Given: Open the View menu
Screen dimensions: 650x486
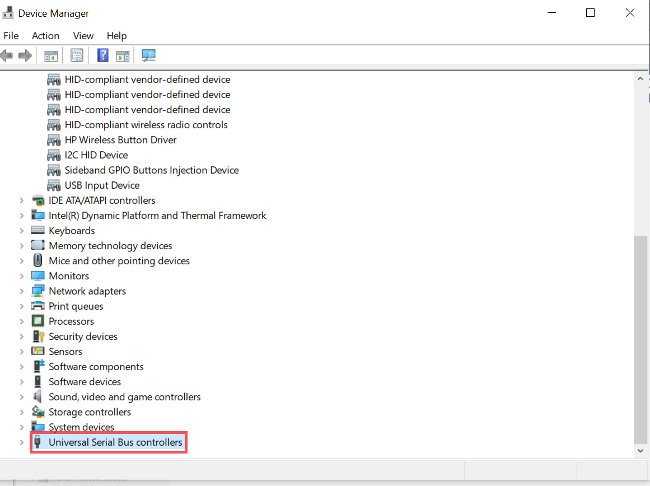Looking at the screenshot, I should (83, 36).
